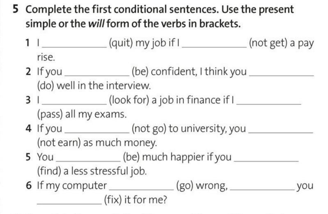328x214 pixels.
Task: Click the italic word "will" in the instructions
Action: [95, 23]
